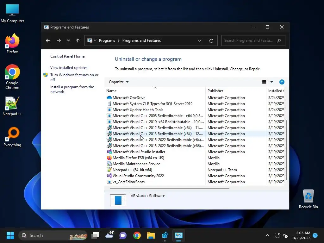
Task: Click the Programs breadcrumb in address bar
Action: [x=107, y=40]
